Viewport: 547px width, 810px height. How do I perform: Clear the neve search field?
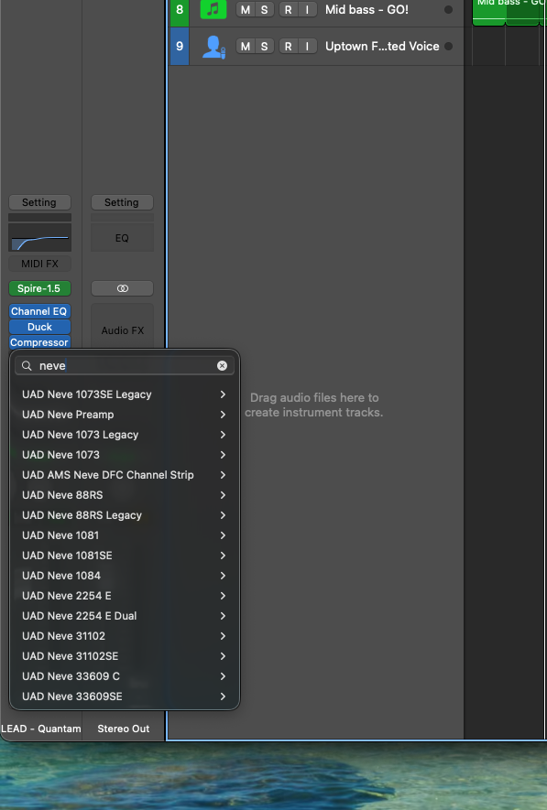[x=223, y=366]
